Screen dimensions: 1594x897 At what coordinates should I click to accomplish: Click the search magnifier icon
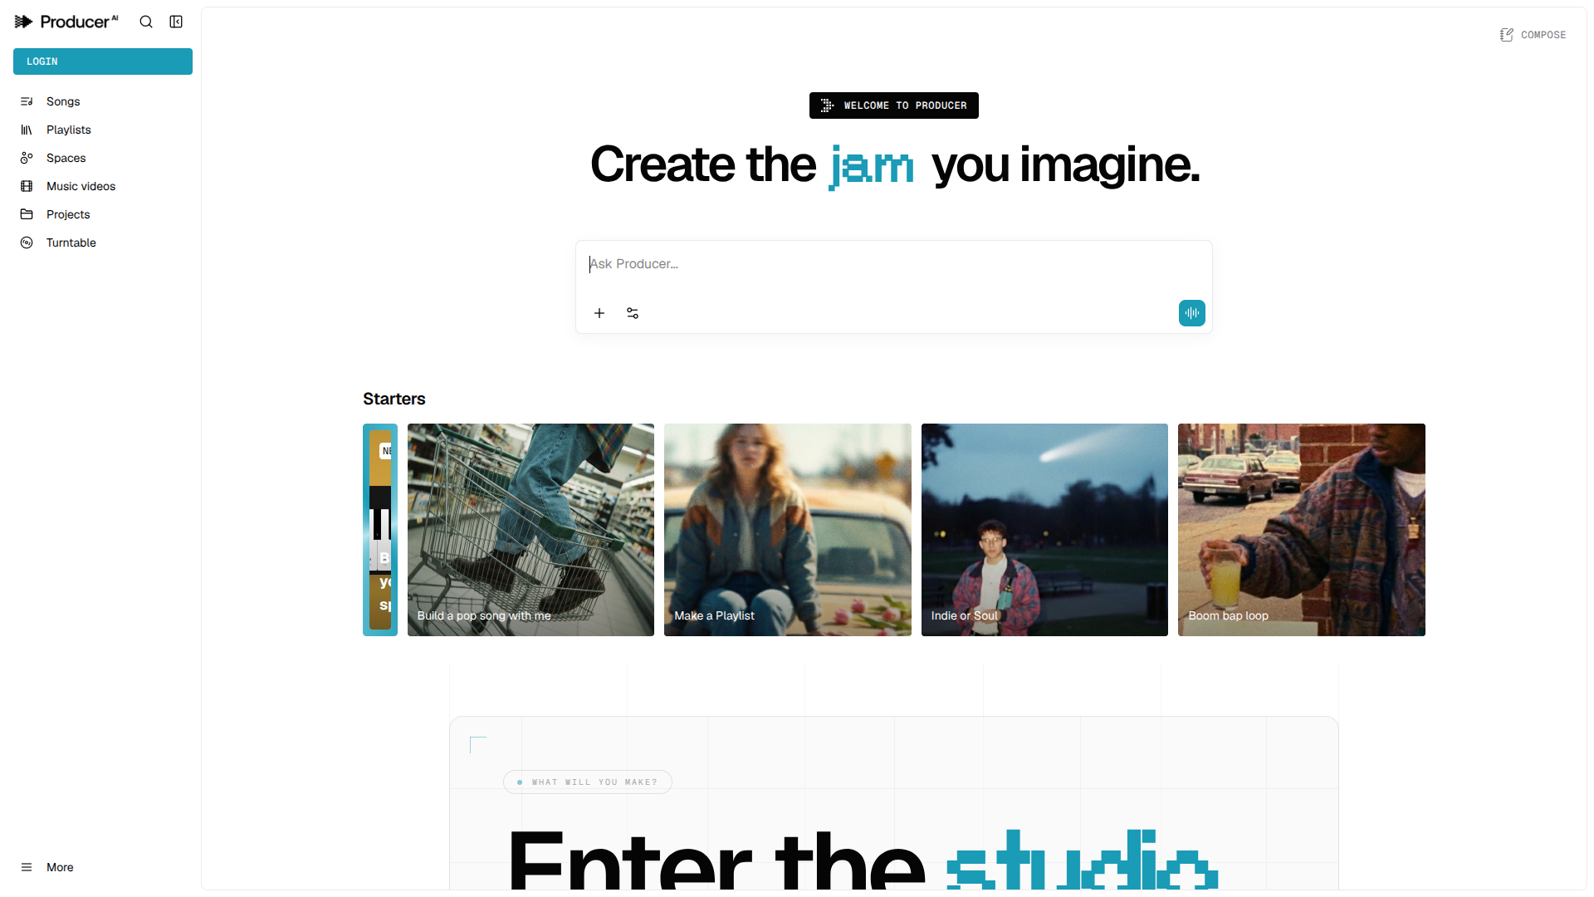click(x=146, y=22)
